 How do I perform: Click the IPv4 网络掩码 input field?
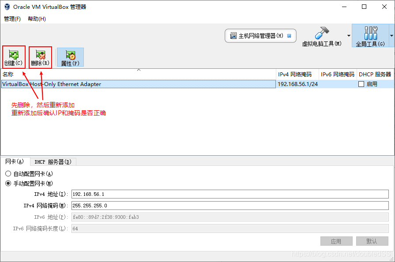tap(230, 206)
